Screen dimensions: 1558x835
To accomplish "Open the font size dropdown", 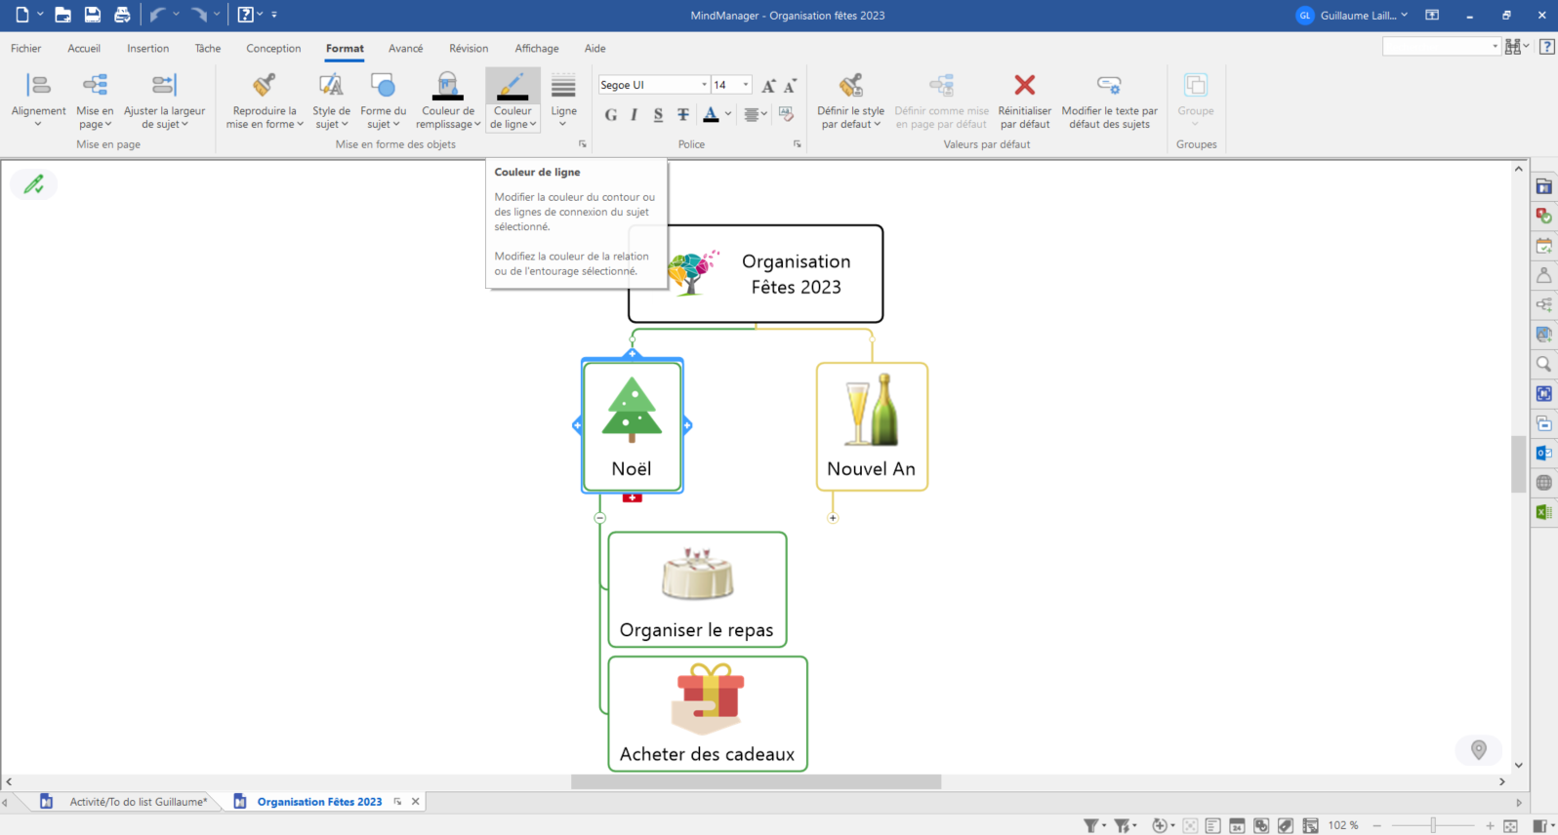I will pyautogui.click(x=746, y=85).
